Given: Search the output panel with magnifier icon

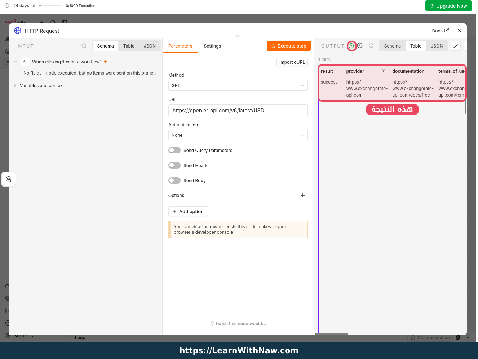Looking at the screenshot, I should [x=371, y=46].
